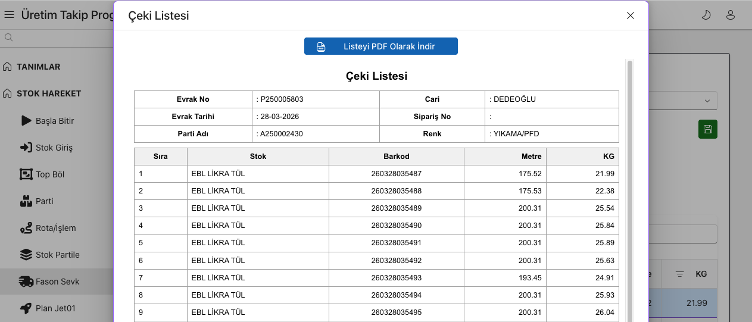
Task: Click the Parti boxes icon
Action: [26, 201]
